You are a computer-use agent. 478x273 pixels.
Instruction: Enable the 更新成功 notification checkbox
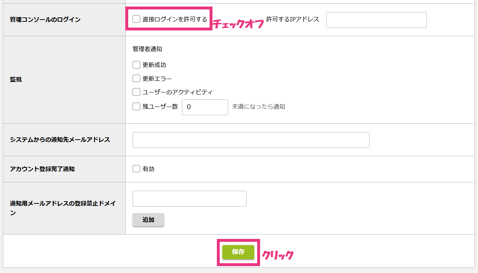point(137,65)
